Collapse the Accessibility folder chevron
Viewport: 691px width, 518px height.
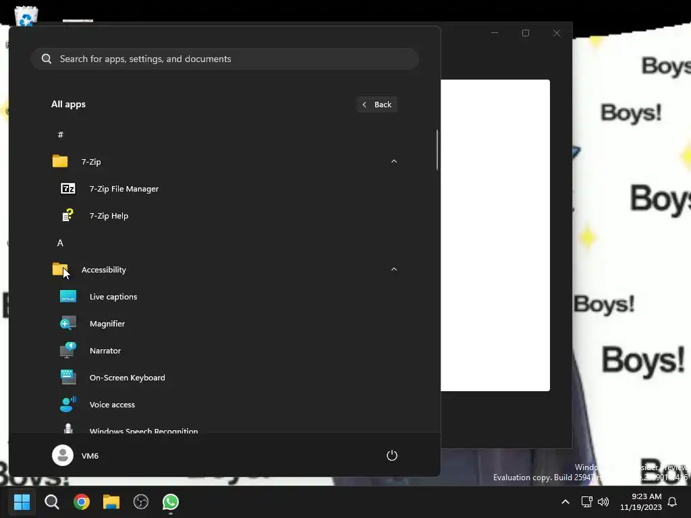(x=394, y=269)
